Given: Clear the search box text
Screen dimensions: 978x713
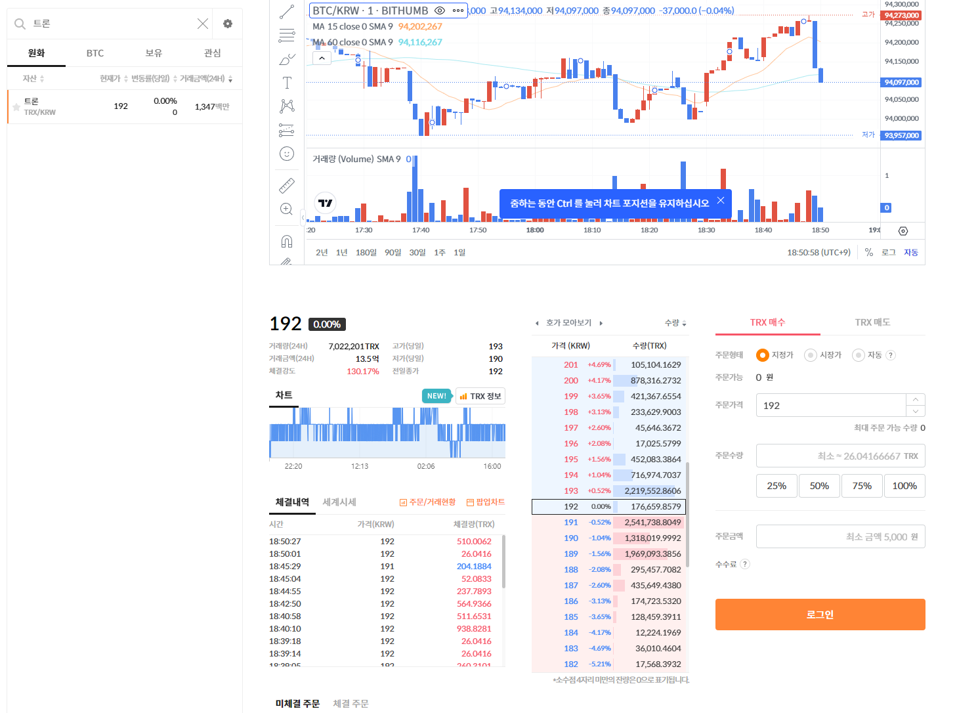Looking at the screenshot, I should pyautogui.click(x=203, y=24).
